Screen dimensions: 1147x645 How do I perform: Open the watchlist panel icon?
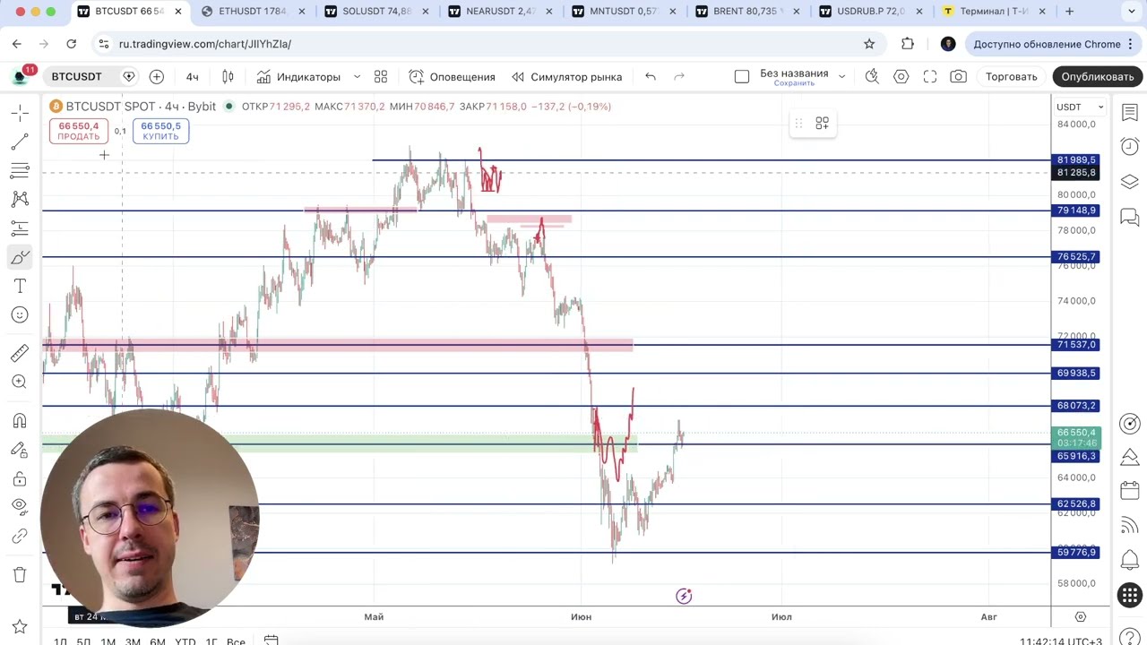click(x=1129, y=113)
